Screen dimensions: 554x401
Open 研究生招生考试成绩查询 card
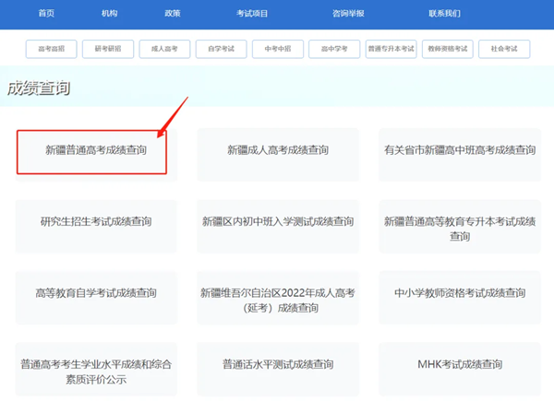(96, 222)
